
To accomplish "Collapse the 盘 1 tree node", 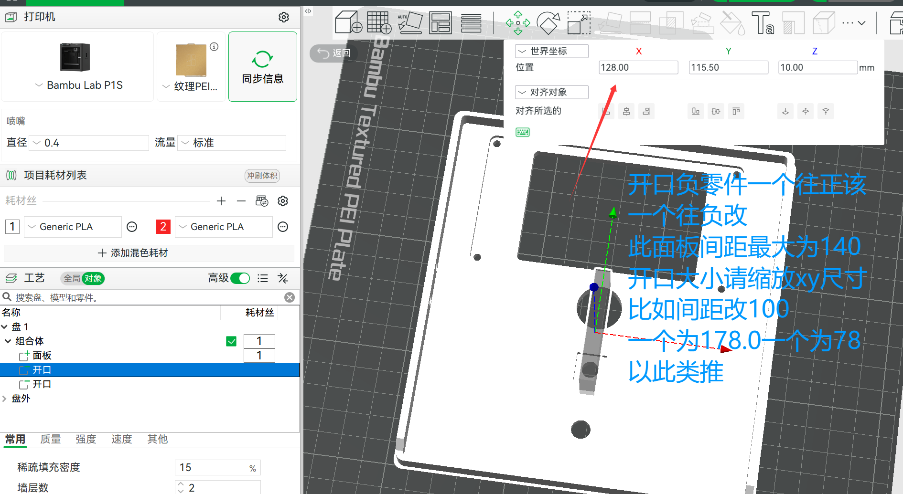I will (x=4, y=327).
